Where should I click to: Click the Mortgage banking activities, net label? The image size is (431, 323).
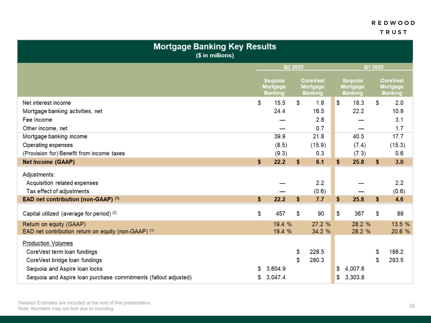pyautogui.click(x=63, y=111)
